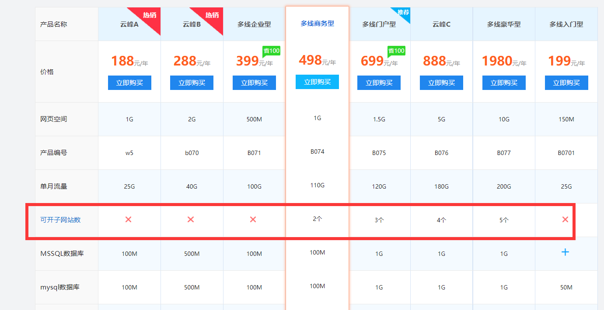Click 立即购买 under highlighted 多线商务型 plan
The image size is (604, 310).
click(x=317, y=82)
